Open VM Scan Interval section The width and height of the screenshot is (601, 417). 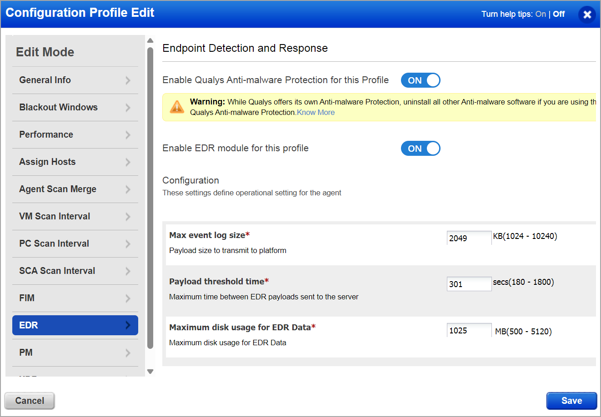pyautogui.click(x=75, y=216)
